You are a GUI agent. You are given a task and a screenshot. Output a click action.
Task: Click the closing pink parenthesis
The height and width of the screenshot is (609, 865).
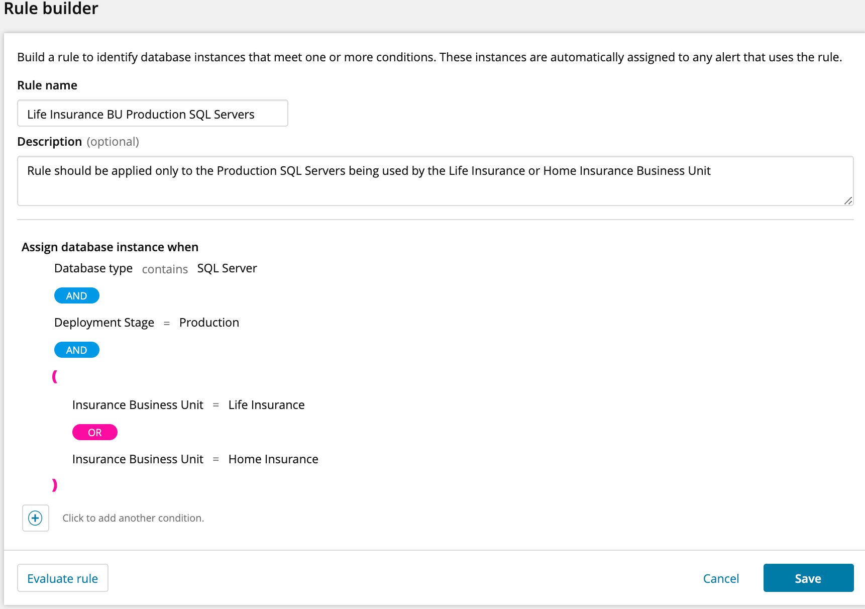point(55,485)
